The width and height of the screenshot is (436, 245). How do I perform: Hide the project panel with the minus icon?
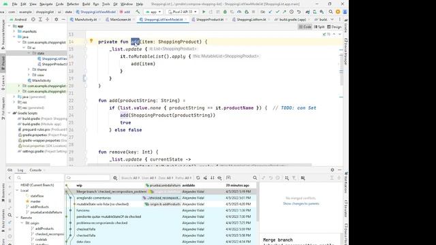pos(63,20)
